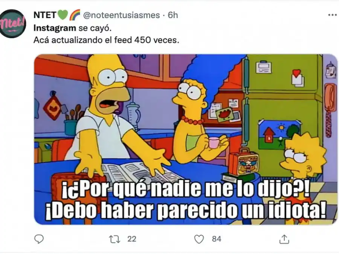Click tweet text about updating feed 450 times
Viewport: 339px width, 254px height.
106,40
